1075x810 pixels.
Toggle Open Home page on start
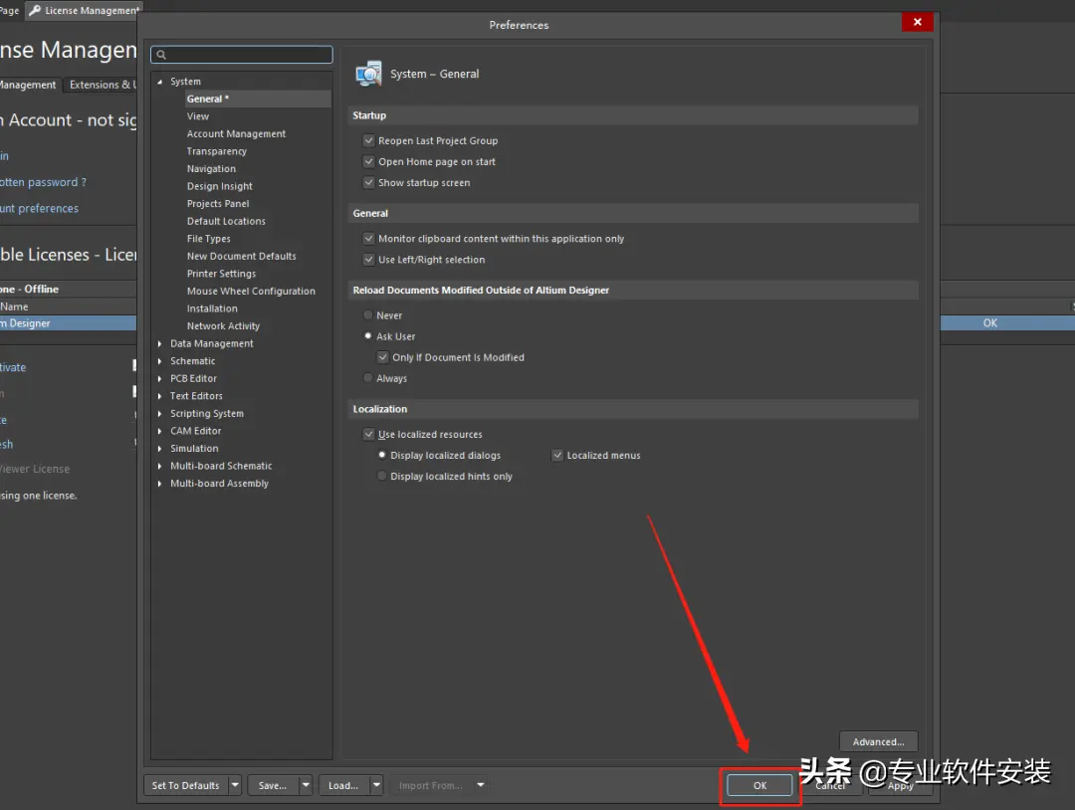coord(369,162)
